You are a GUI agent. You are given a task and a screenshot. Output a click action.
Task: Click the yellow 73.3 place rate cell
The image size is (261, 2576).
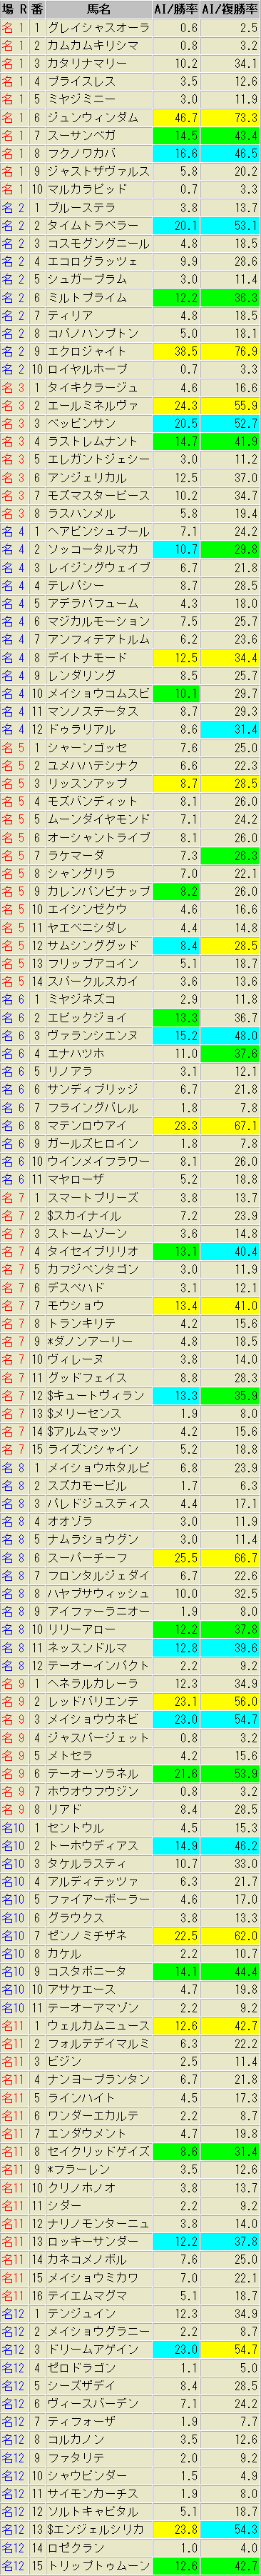[230, 117]
